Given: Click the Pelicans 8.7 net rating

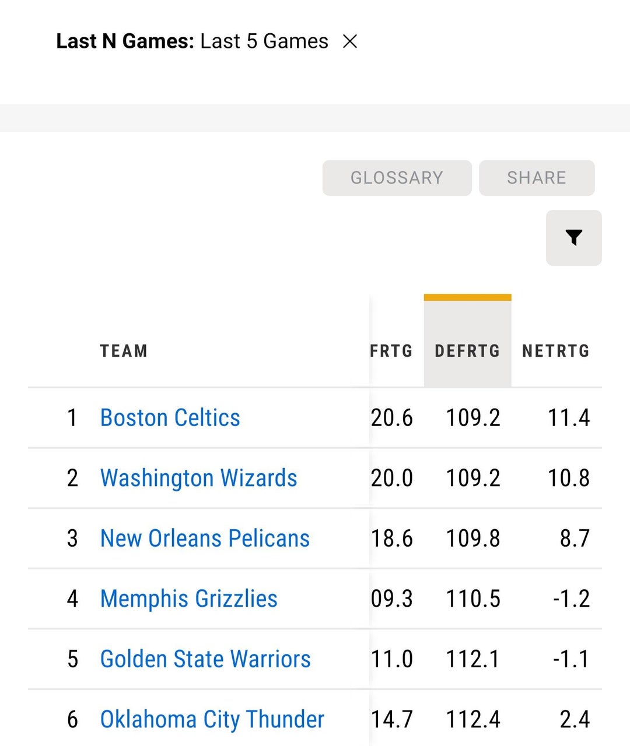Looking at the screenshot, I should coord(575,539).
